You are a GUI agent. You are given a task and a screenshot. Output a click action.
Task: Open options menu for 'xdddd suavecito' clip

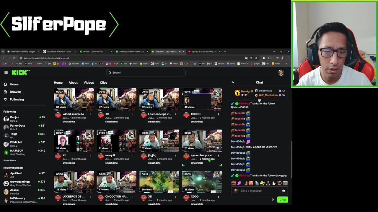[90, 114]
